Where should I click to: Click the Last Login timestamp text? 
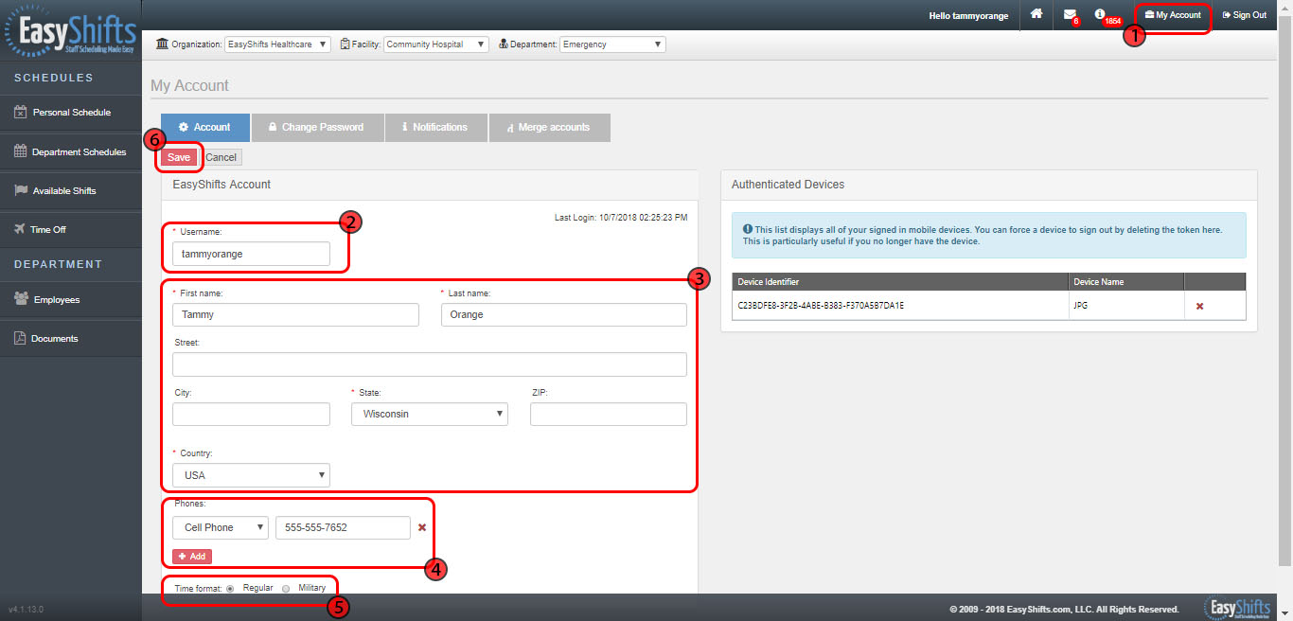(x=621, y=218)
